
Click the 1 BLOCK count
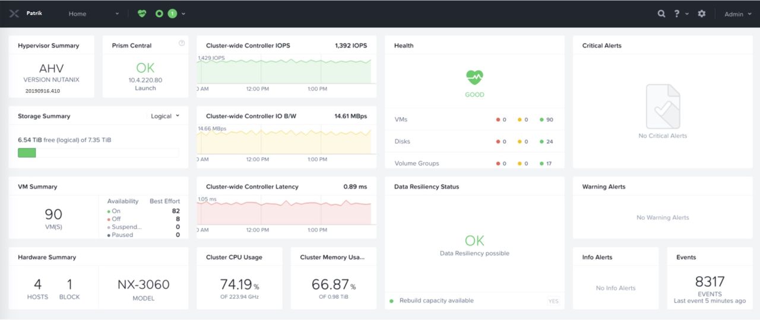coord(69,289)
